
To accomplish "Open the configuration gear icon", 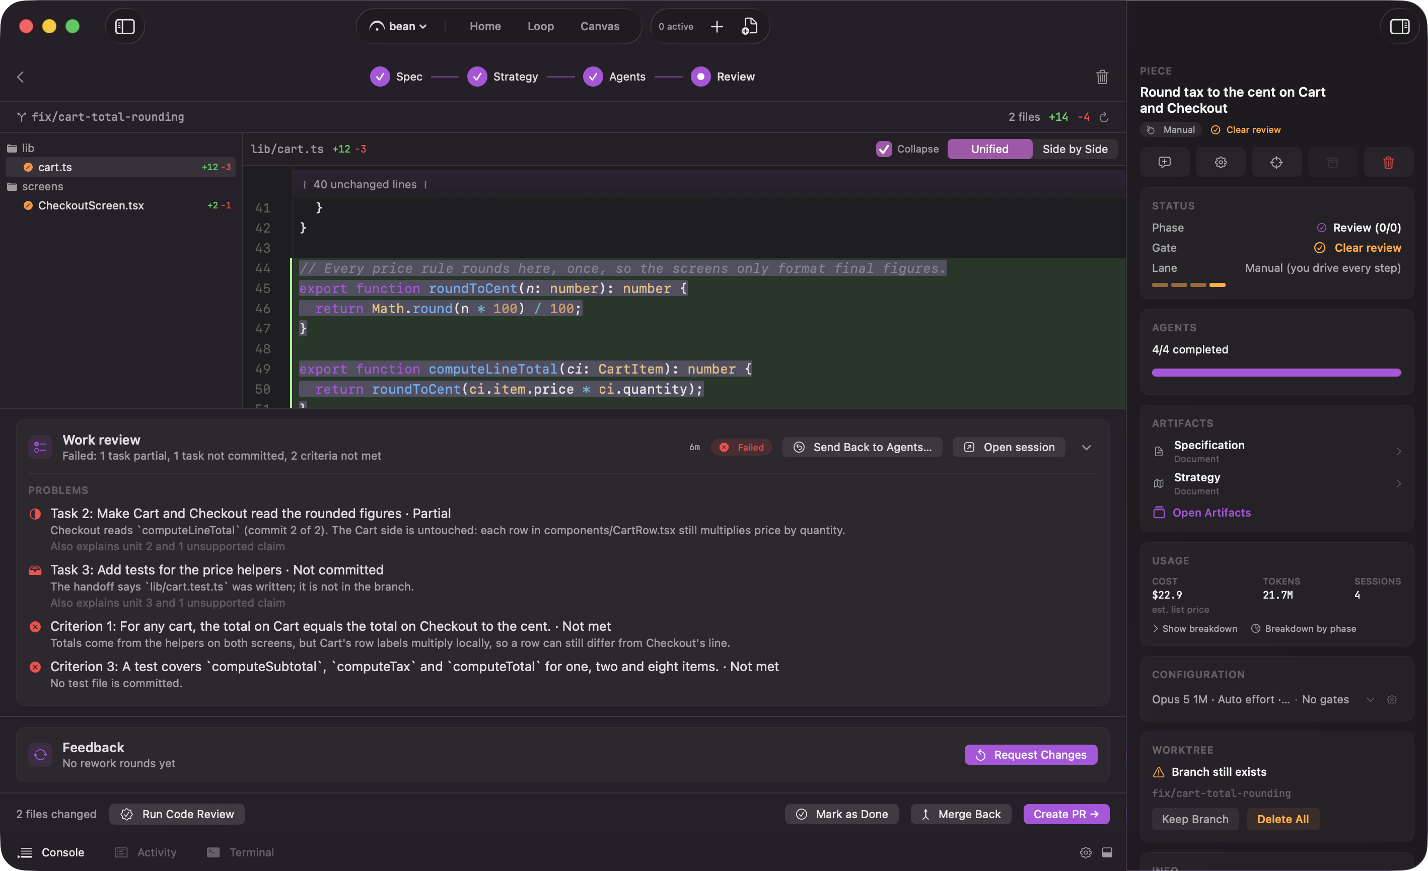I will pyautogui.click(x=1391, y=699).
